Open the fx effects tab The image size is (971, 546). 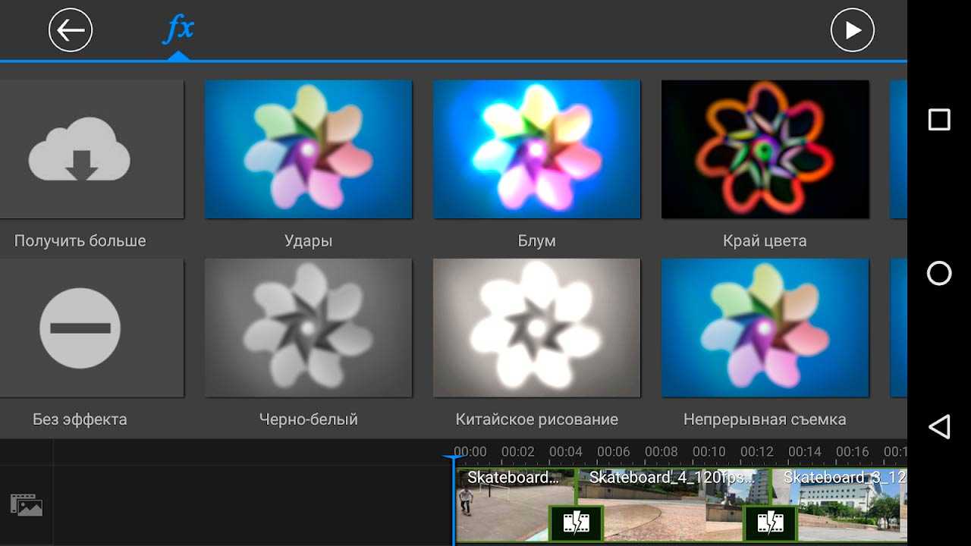point(179,30)
